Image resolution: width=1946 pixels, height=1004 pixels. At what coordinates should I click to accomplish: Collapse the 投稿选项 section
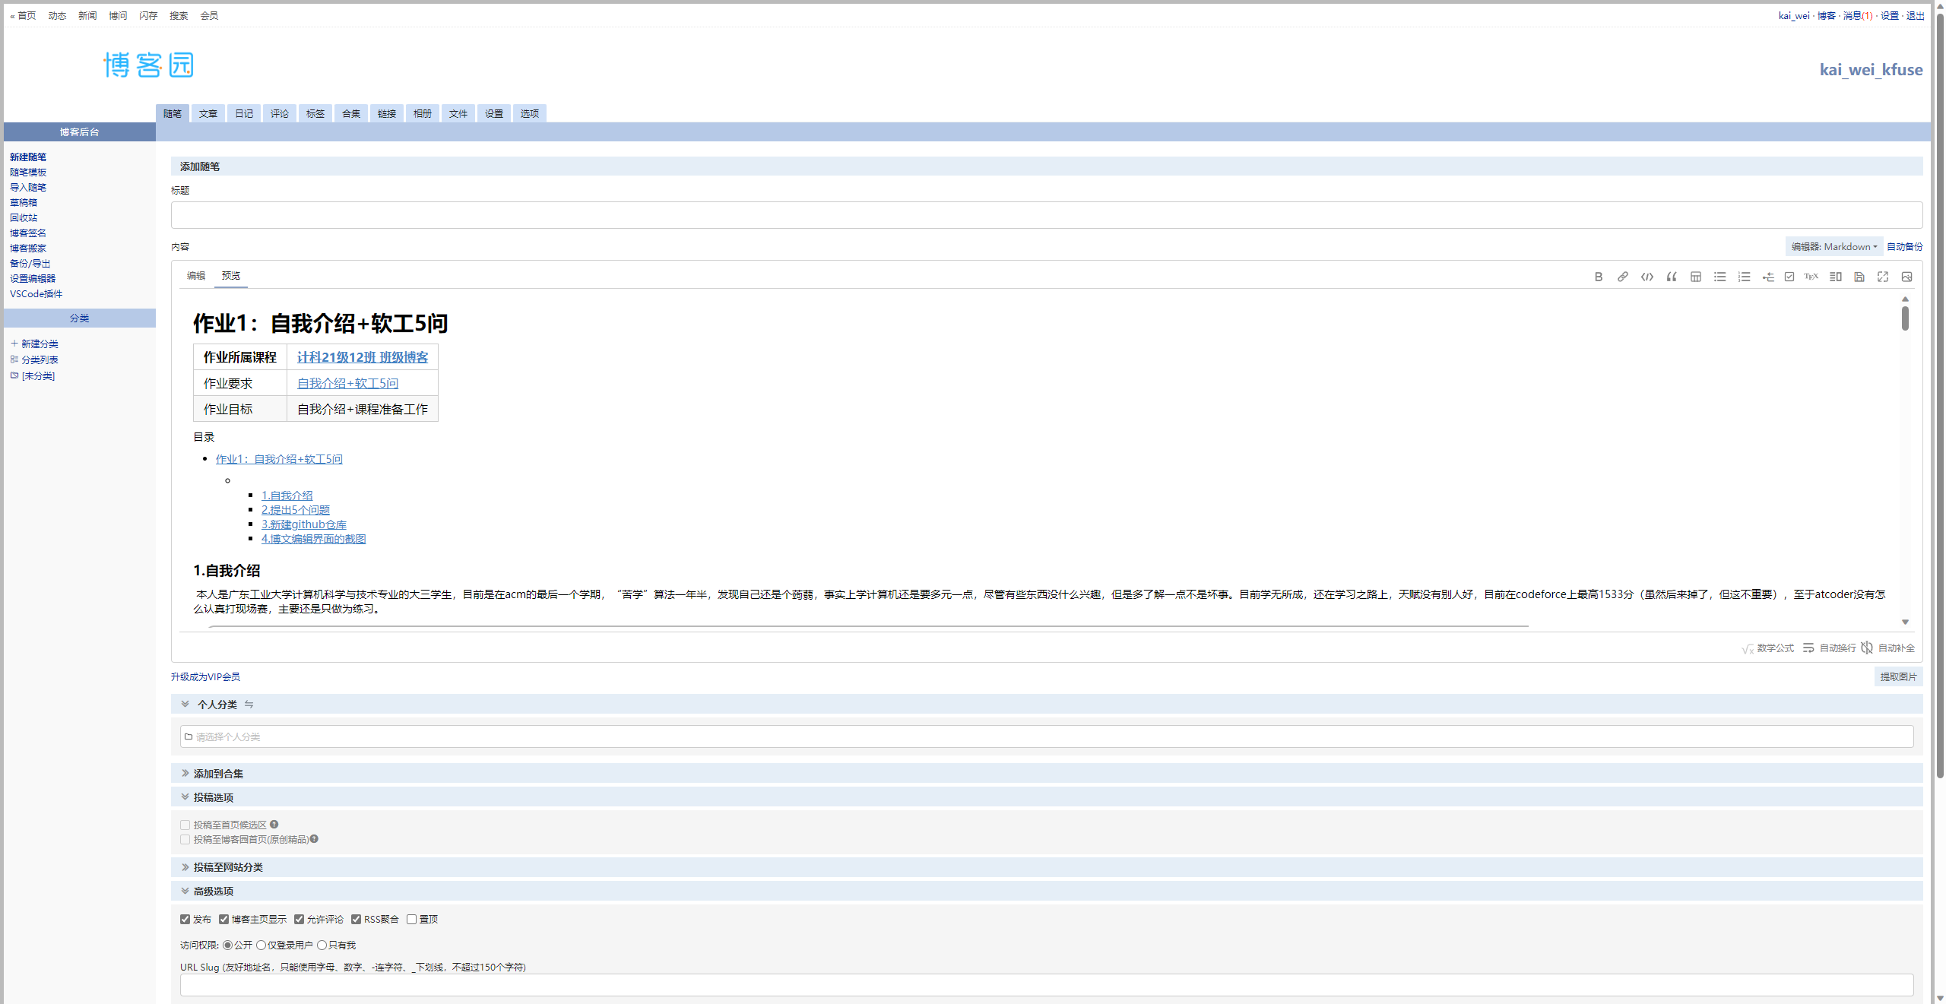coord(185,797)
